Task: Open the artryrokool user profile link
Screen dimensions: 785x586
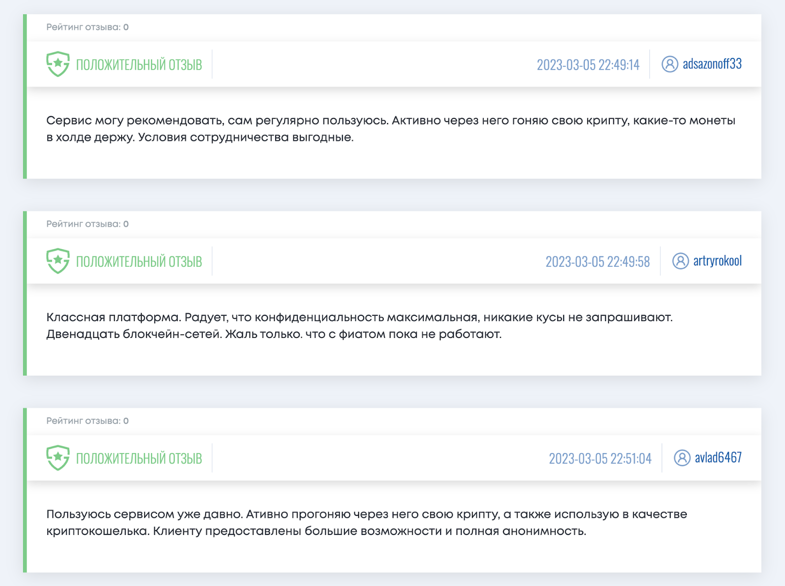Action: pos(717,261)
